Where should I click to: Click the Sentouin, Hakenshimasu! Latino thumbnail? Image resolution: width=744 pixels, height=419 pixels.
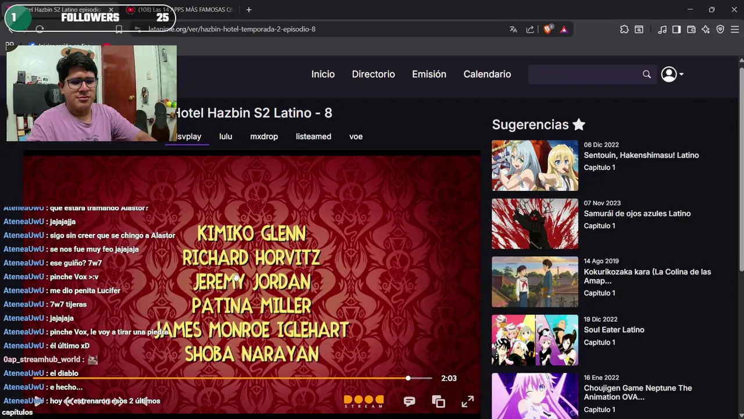coord(535,165)
